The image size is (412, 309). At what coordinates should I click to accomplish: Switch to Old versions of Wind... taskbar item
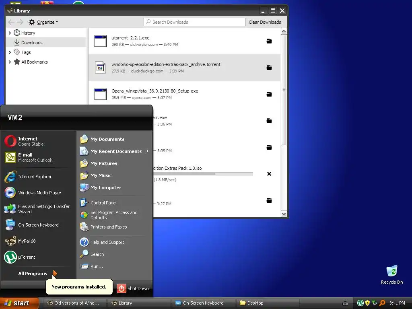point(74,303)
